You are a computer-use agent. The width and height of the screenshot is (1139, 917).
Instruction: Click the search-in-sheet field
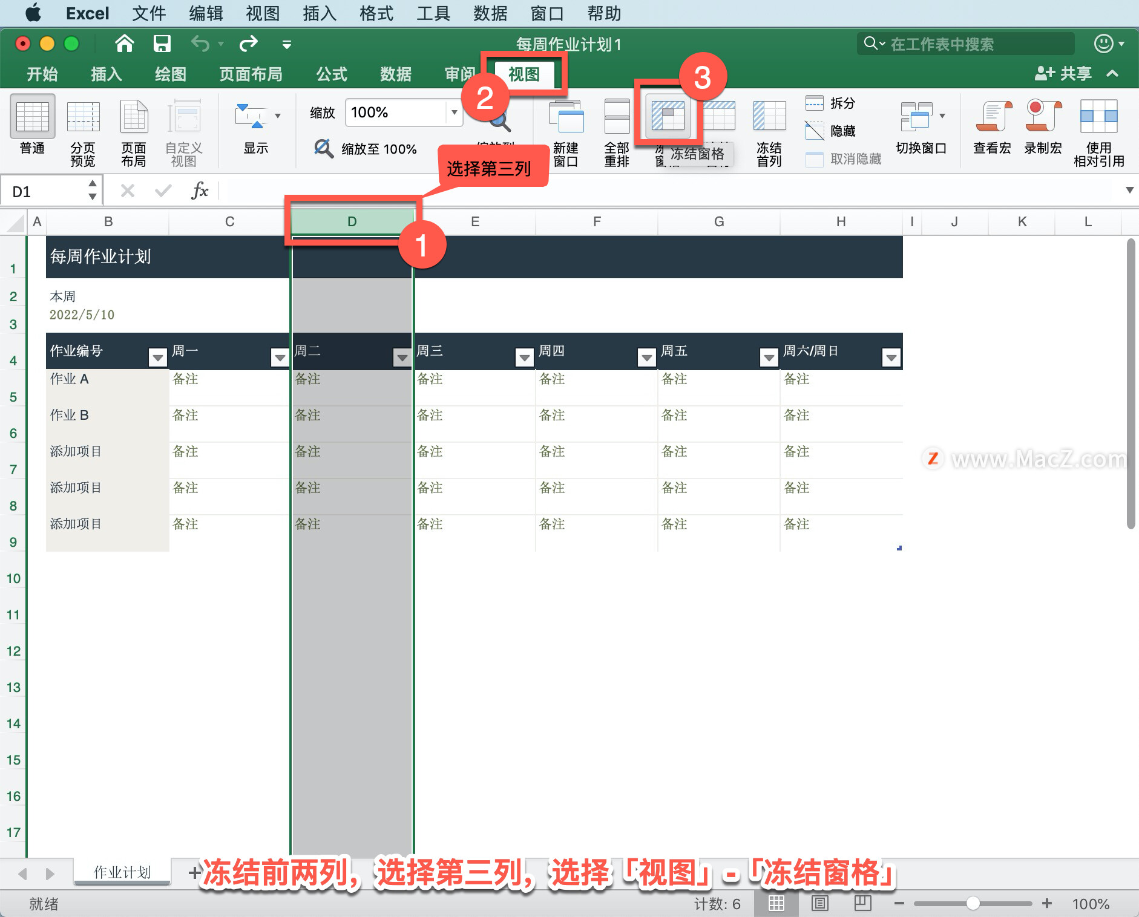click(x=966, y=44)
